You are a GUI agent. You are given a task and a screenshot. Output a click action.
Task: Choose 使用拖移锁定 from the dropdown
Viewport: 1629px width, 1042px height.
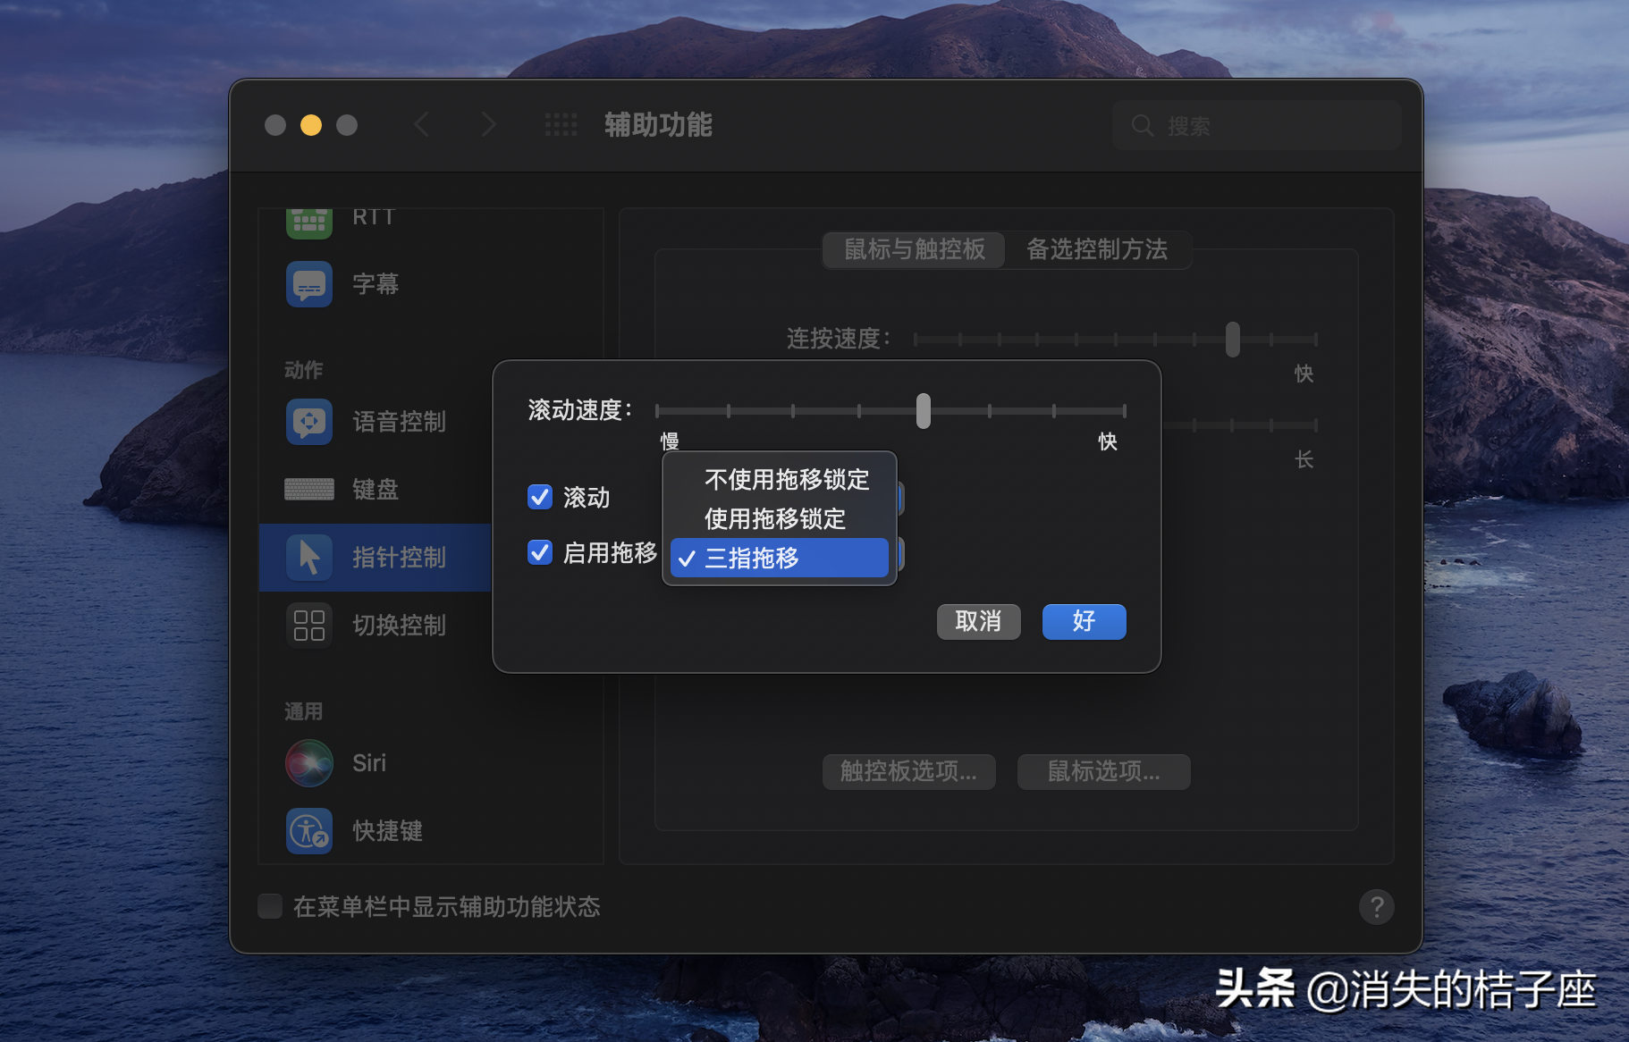[x=780, y=519]
